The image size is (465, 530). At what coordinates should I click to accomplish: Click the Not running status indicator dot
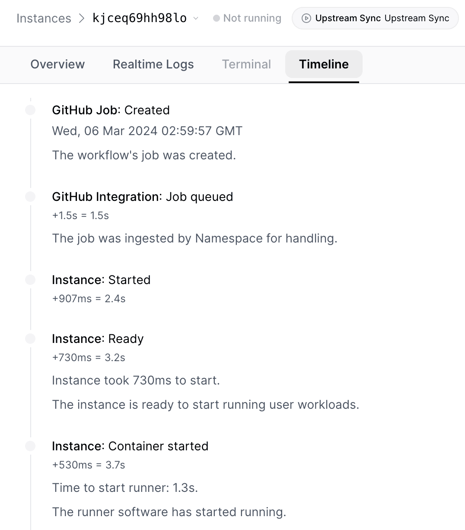pyautogui.click(x=216, y=18)
